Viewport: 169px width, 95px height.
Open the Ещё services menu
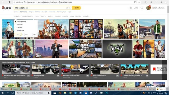[x=69, y=12]
